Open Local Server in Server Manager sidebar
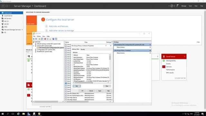206x116 pixels. point(8,16)
